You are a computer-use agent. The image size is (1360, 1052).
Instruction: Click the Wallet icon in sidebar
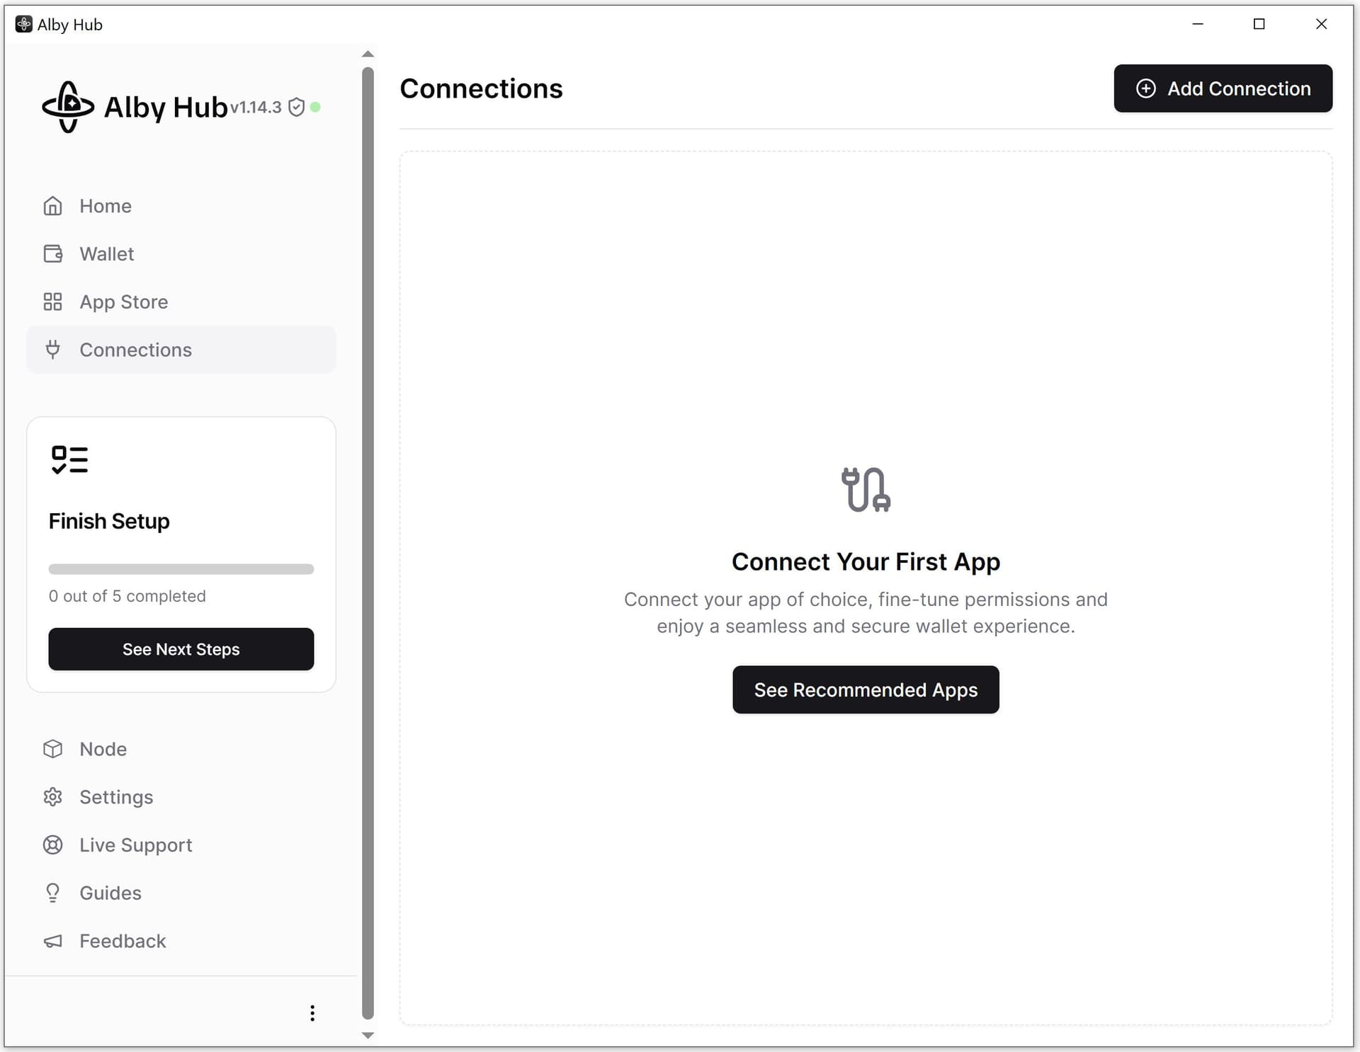tap(53, 253)
